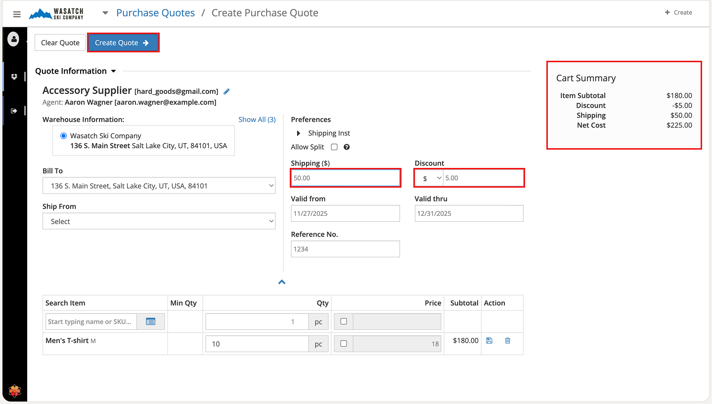Open the dropbox-style boxes sidebar icon
The image size is (712, 404).
(x=14, y=77)
